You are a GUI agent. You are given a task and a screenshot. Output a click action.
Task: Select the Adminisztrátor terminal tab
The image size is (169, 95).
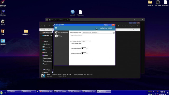(x=59, y=20)
